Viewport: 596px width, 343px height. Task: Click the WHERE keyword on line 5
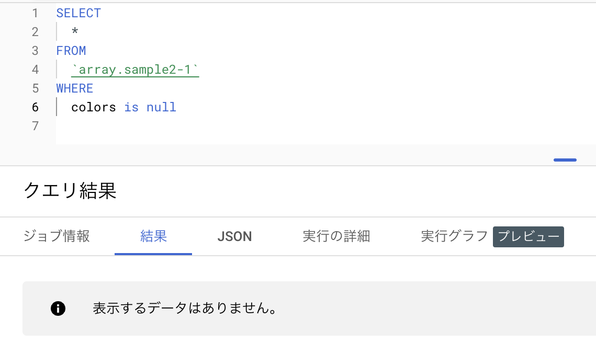point(75,88)
